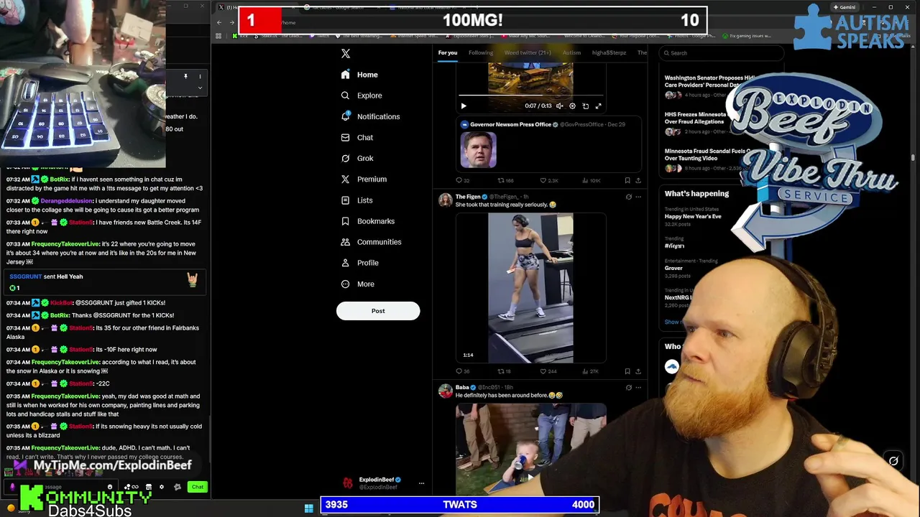
Task: Open Notifications
Action: (370, 116)
